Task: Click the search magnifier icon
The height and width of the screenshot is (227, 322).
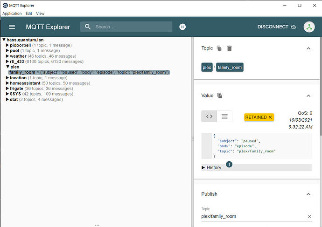Action: click(88, 27)
